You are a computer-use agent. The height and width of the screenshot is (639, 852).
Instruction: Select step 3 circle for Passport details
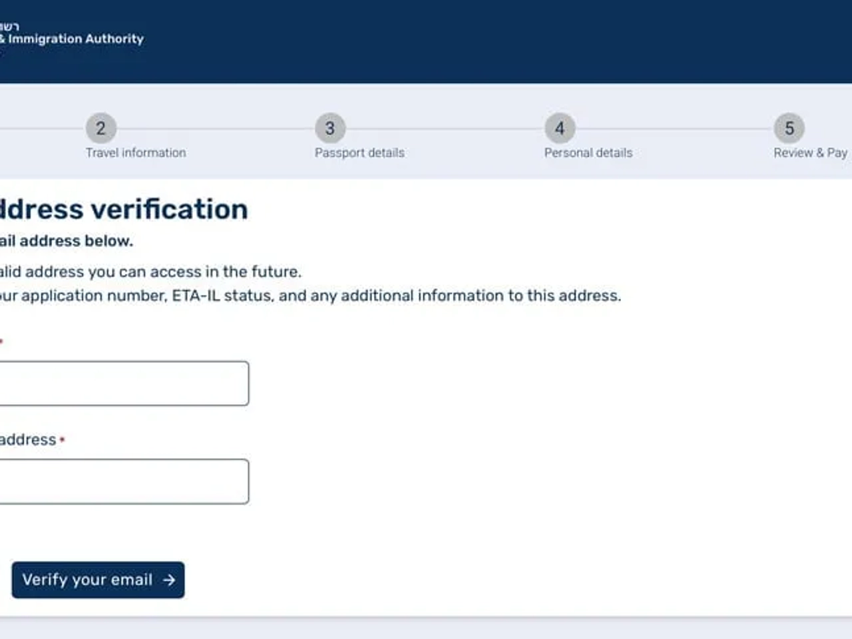[x=330, y=128]
